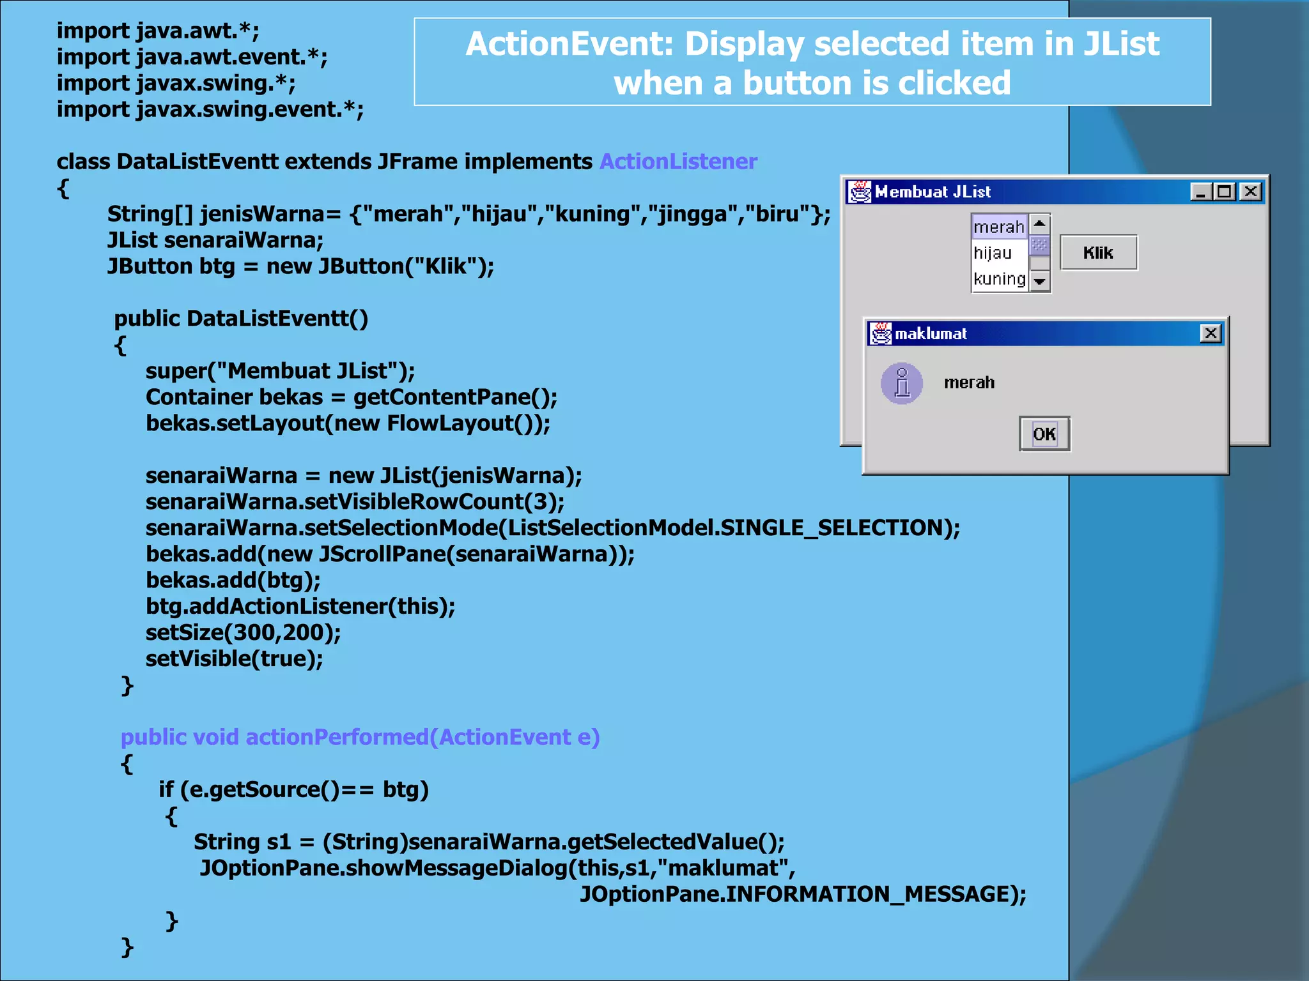Click the 'setSelectionMode(ListSelectionModel.SINGLE_SELECTION)' line
Viewport: 1309px width, 981px height.
553,528
